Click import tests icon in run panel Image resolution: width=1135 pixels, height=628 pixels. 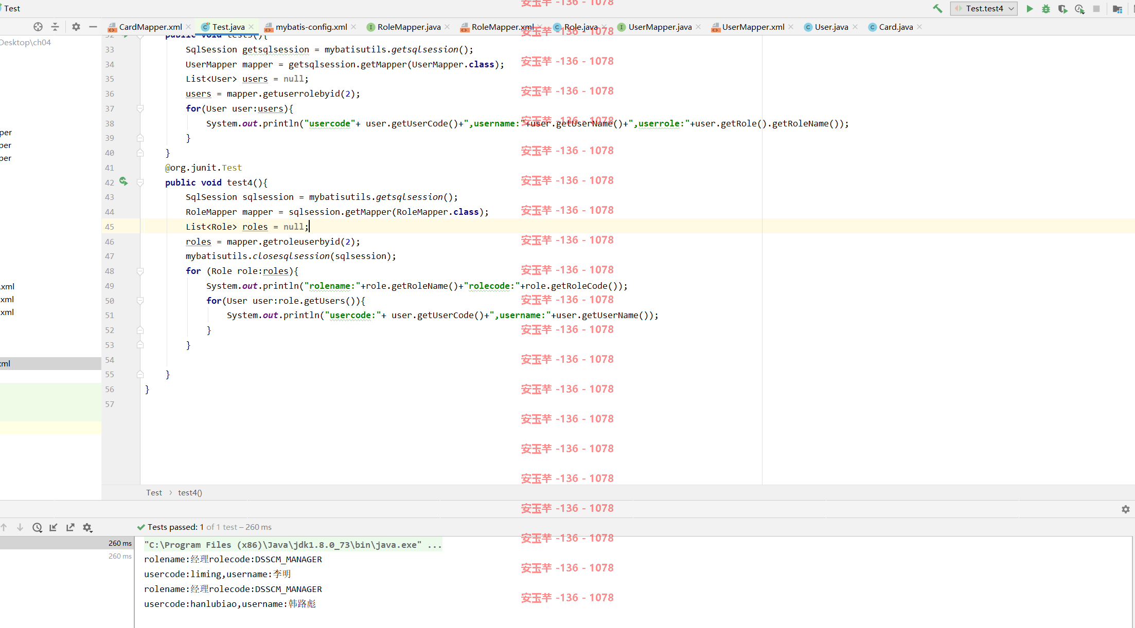54,527
